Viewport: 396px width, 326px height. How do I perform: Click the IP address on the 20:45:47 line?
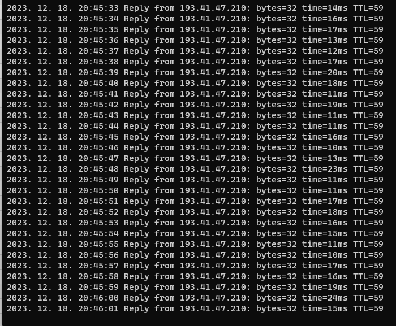click(215, 158)
